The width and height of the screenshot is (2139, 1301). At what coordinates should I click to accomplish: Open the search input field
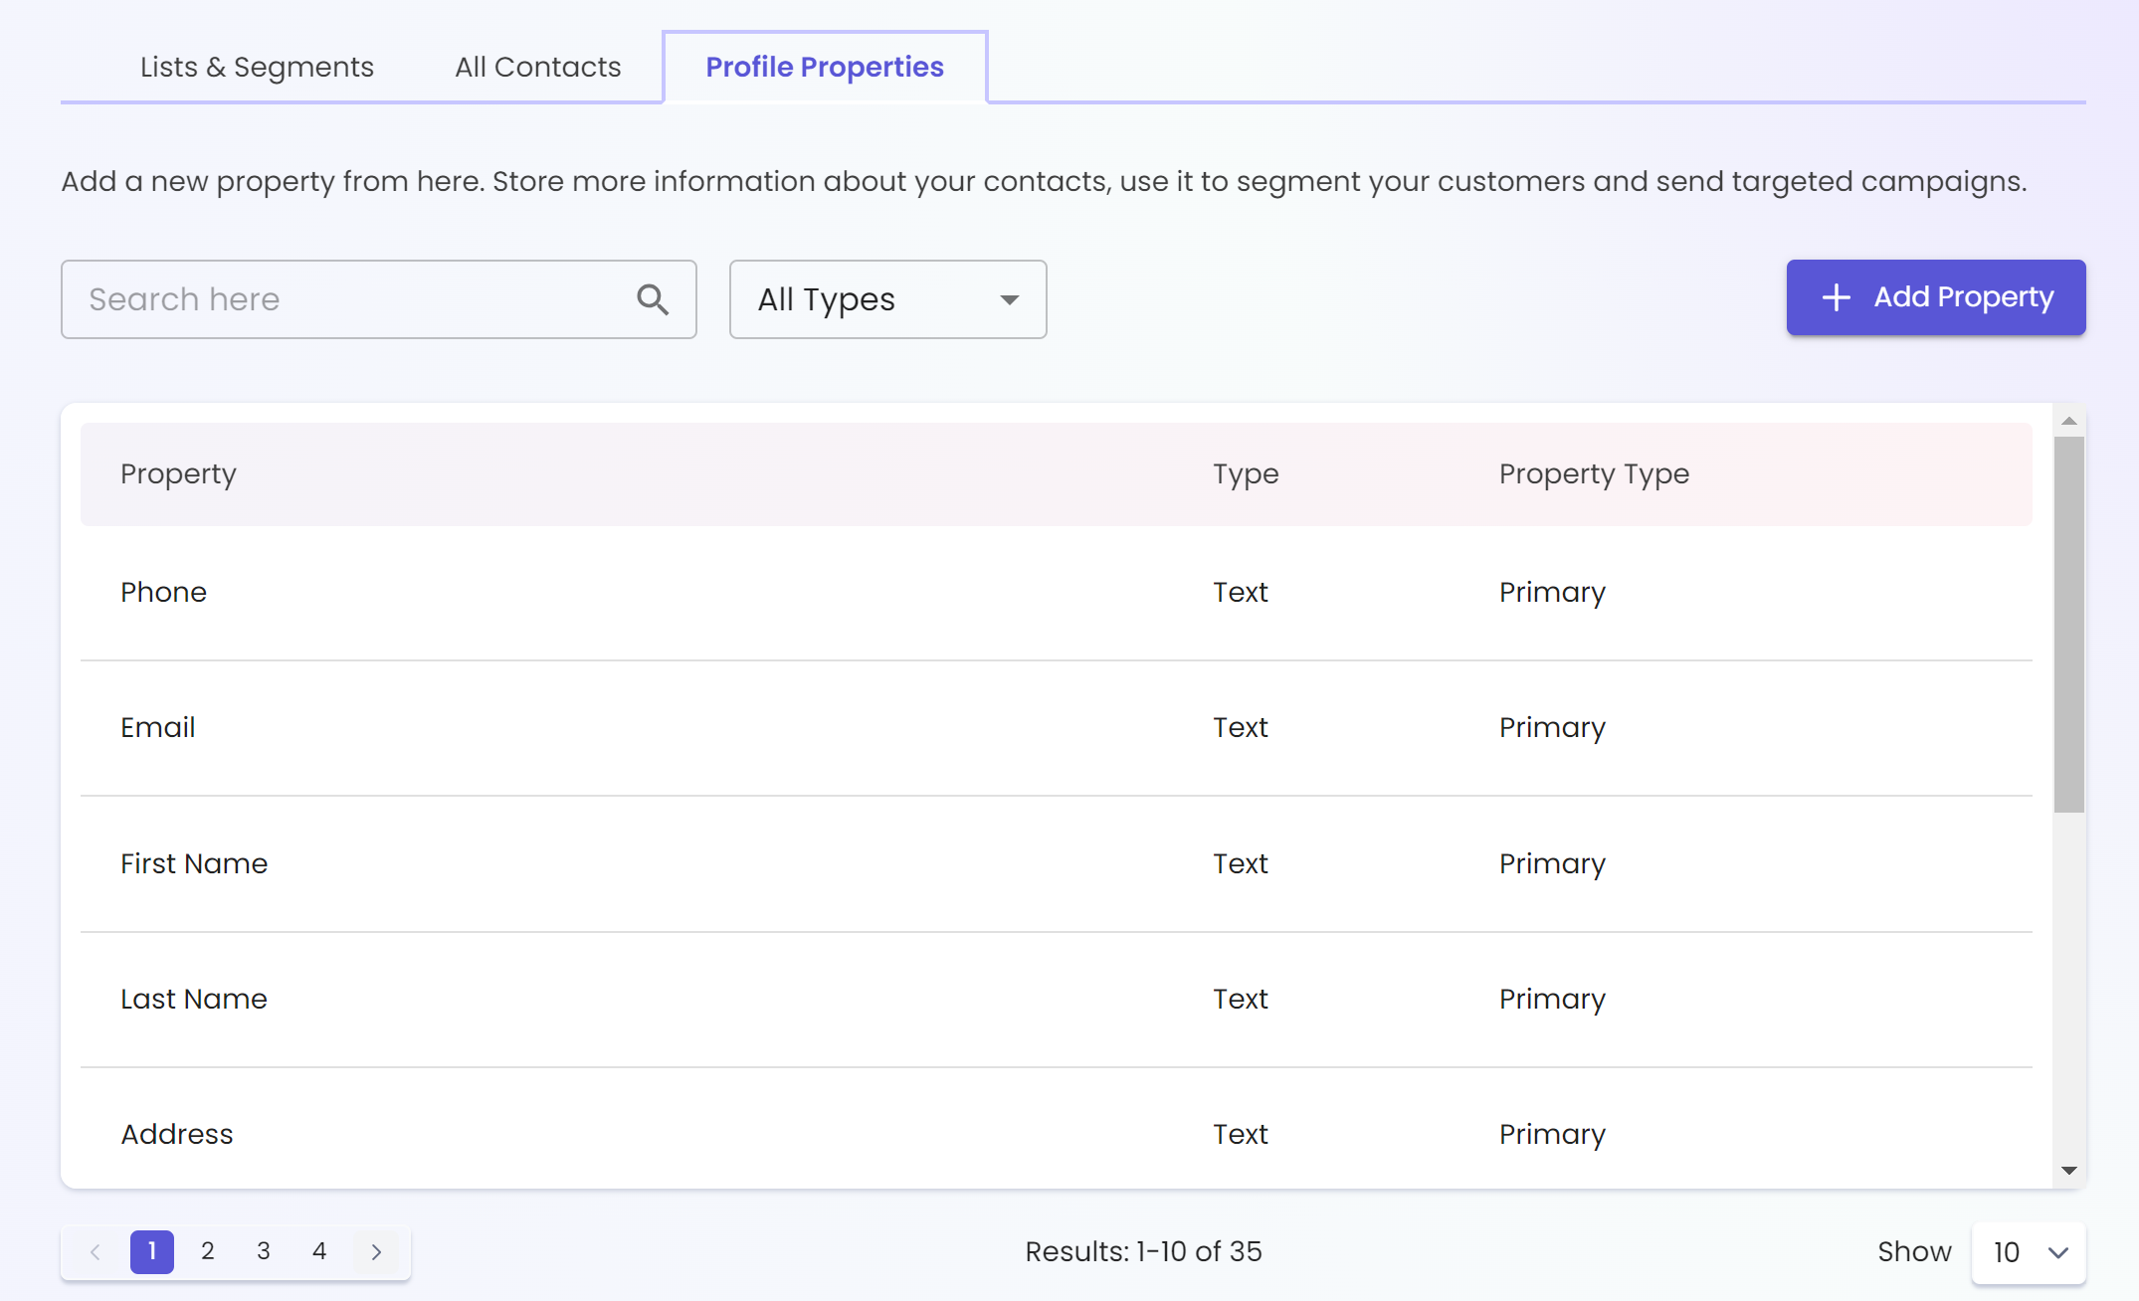point(376,297)
